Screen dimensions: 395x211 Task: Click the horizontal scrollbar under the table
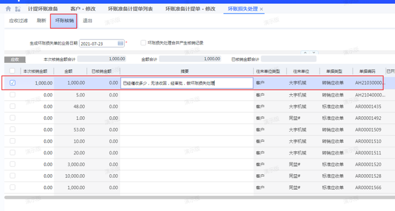point(200,197)
